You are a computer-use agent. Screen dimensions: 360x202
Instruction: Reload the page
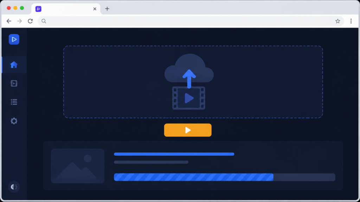click(x=30, y=21)
